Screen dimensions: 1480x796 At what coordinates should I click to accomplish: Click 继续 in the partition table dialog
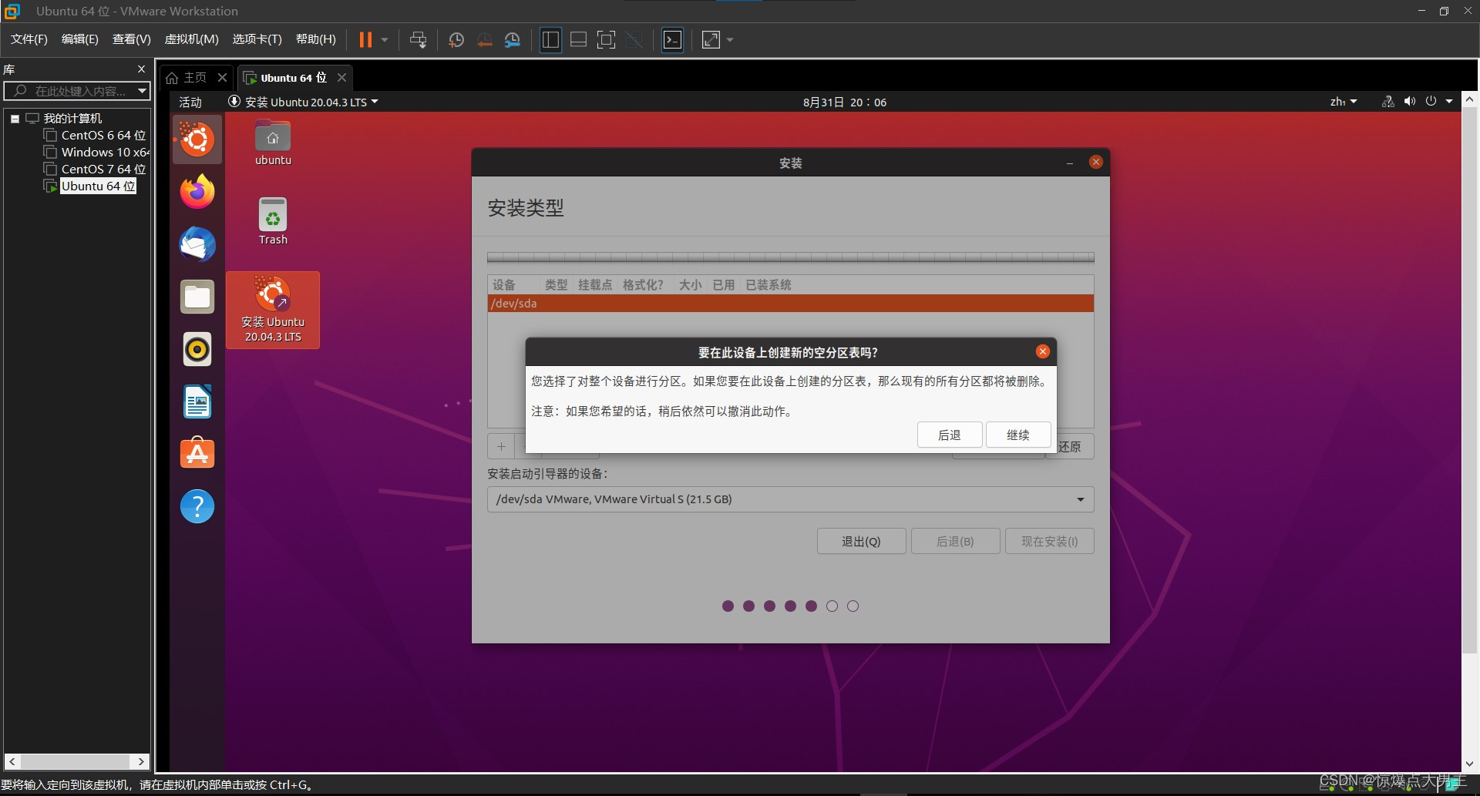[1018, 435]
